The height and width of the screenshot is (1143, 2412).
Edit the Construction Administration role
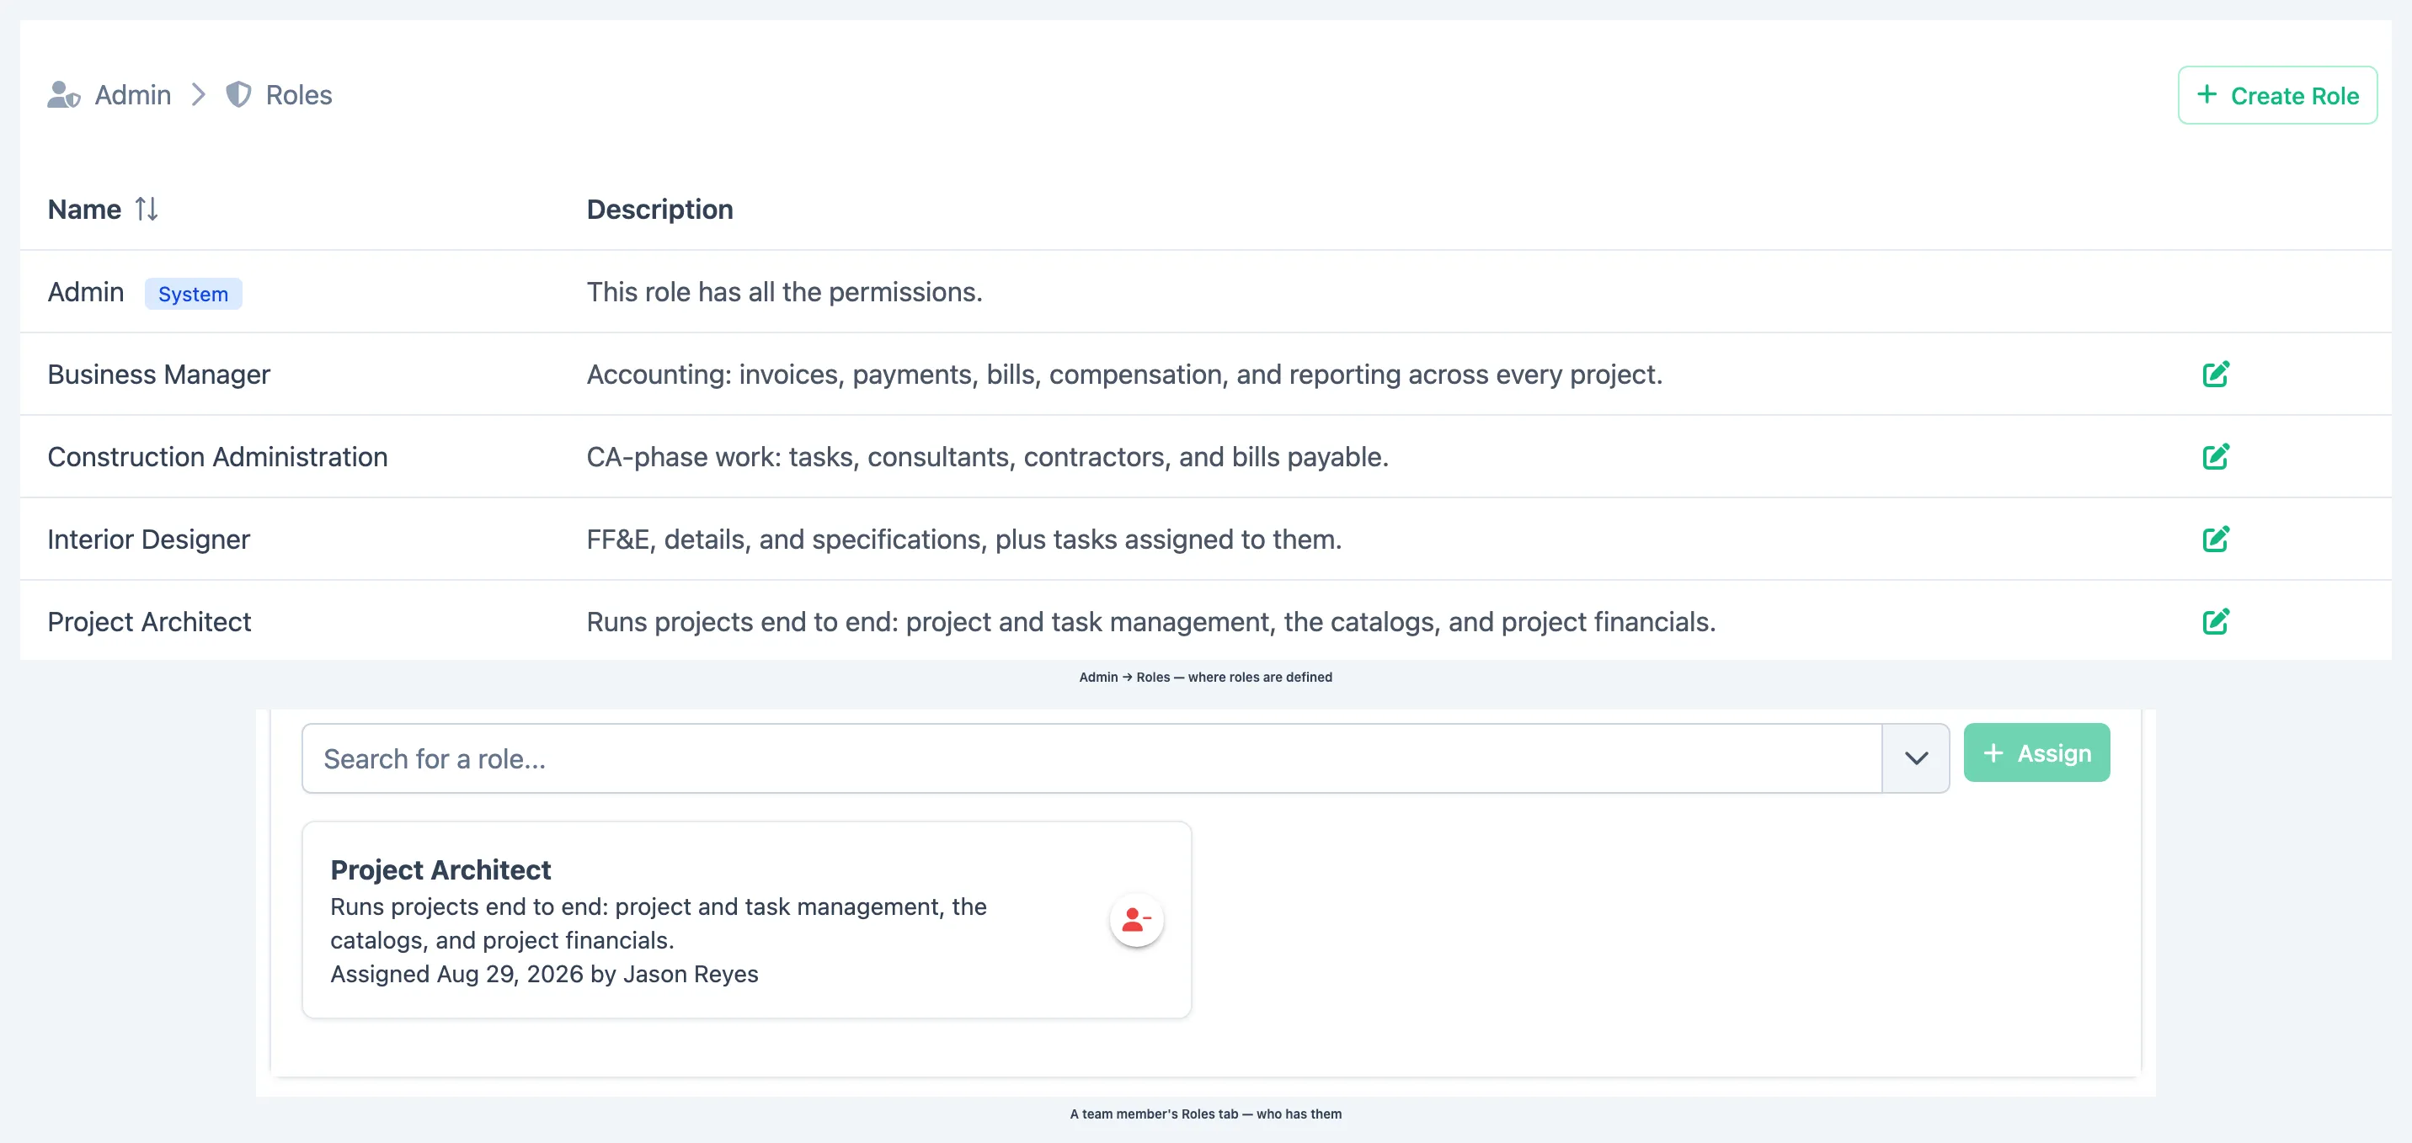click(x=2216, y=457)
